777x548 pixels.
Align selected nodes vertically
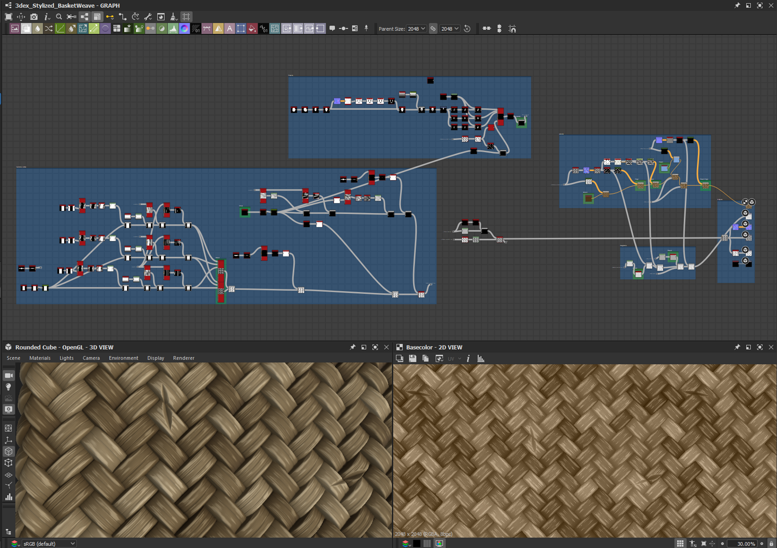pos(500,29)
